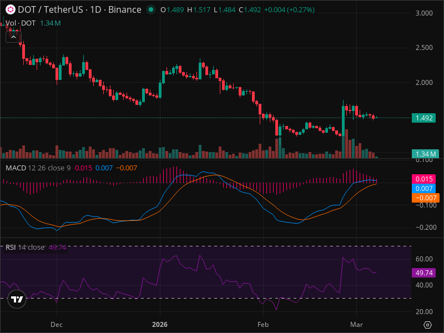Click the Feb label on time axis
The image size is (444, 333).
click(263, 325)
